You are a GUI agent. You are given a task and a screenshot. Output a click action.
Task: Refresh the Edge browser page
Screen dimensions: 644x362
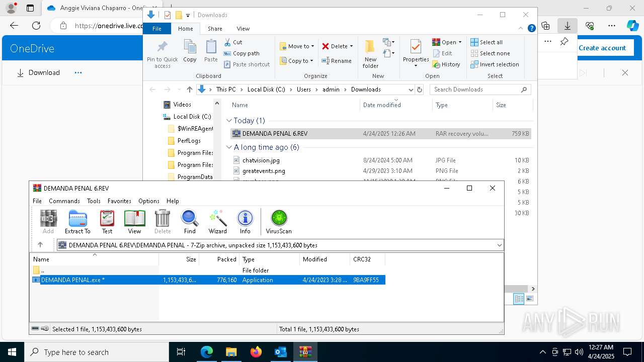pyautogui.click(x=36, y=26)
